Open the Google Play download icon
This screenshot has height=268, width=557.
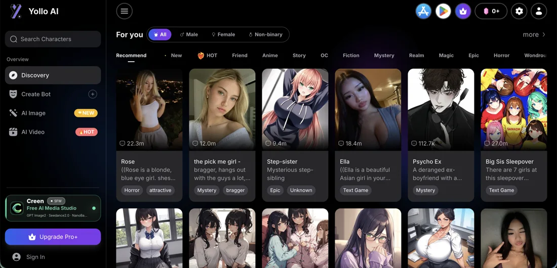point(443,11)
